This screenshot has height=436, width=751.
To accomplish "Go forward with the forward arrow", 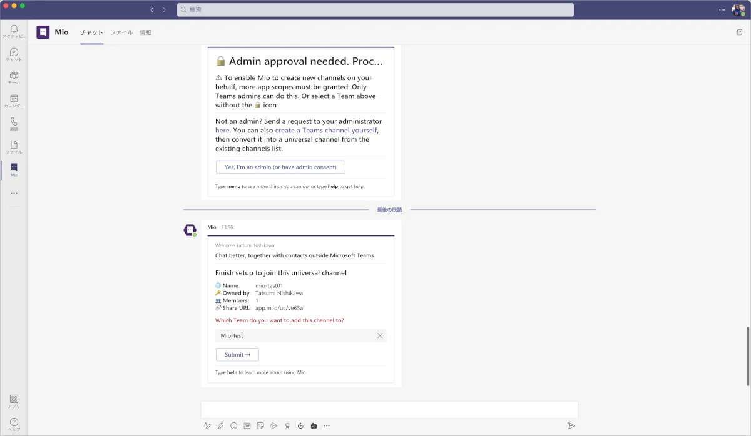I will pos(164,10).
